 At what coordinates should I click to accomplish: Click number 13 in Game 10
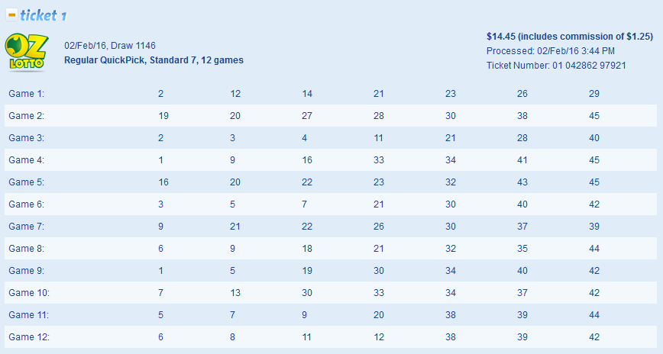click(x=235, y=293)
